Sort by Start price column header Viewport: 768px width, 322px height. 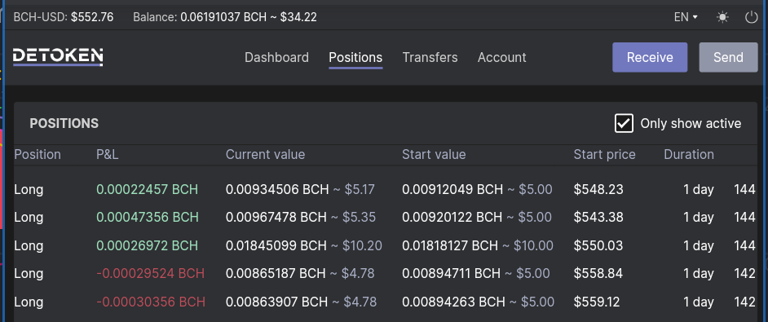[604, 155]
